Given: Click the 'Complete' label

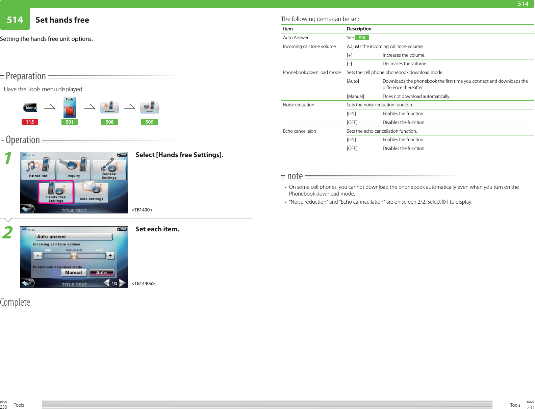Looking at the screenshot, I should tap(15, 302).
